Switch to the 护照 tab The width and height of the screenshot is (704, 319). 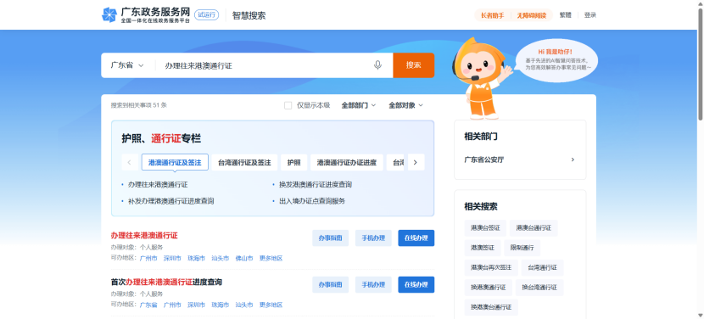click(x=294, y=162)
